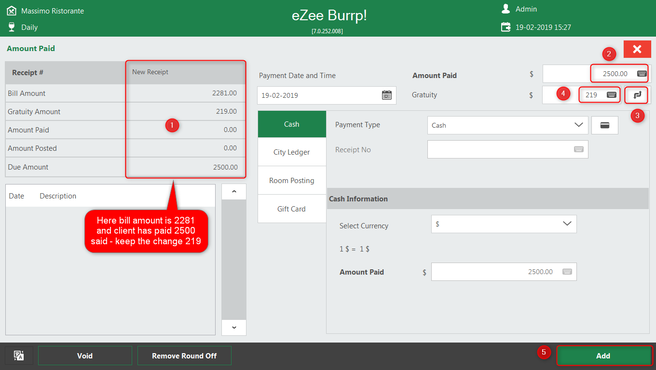Viewport: 656px width, 370px height.
Task: Click the exchange rate text 1 $ = 1 $
Action: [x=355, y=249]
